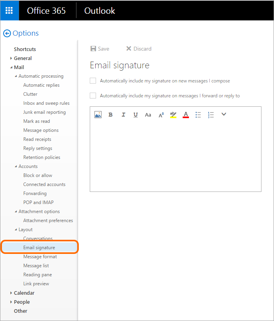274x321 pixels.
Task: Enable signature on forwarded or replied messages
Action: [x=93, y=96]
